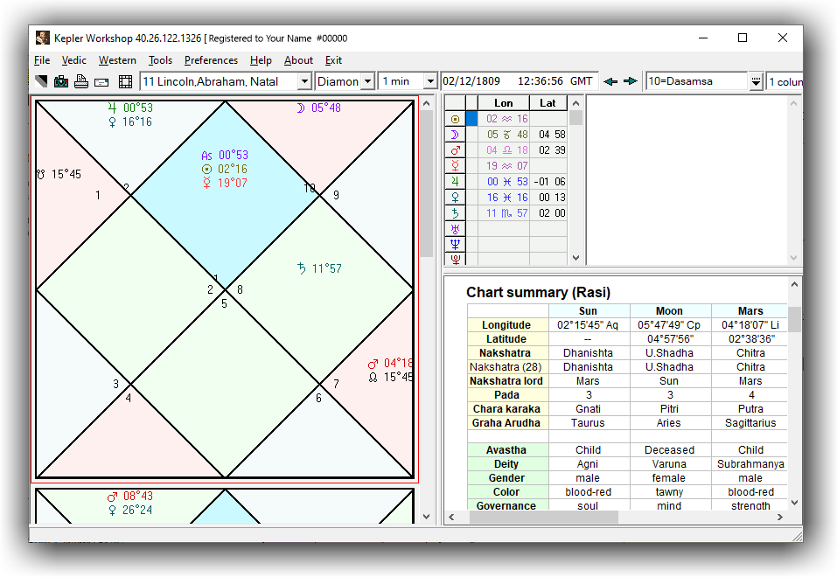Click the printer icon in toolbar
837x577 pixels.
click(81, 81)
